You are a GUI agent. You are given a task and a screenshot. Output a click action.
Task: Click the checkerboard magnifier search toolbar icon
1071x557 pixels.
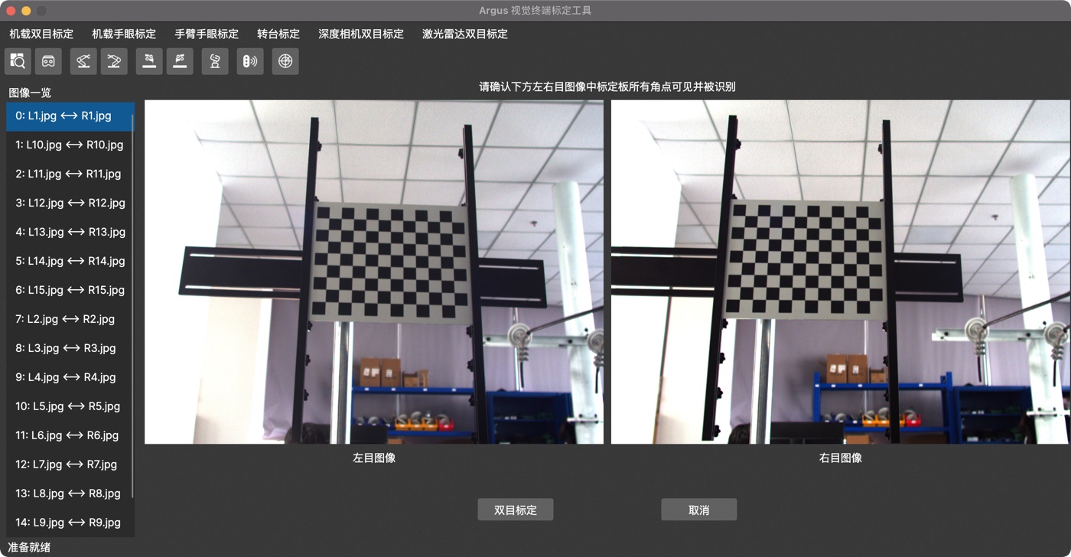click(x=18, y=61)
